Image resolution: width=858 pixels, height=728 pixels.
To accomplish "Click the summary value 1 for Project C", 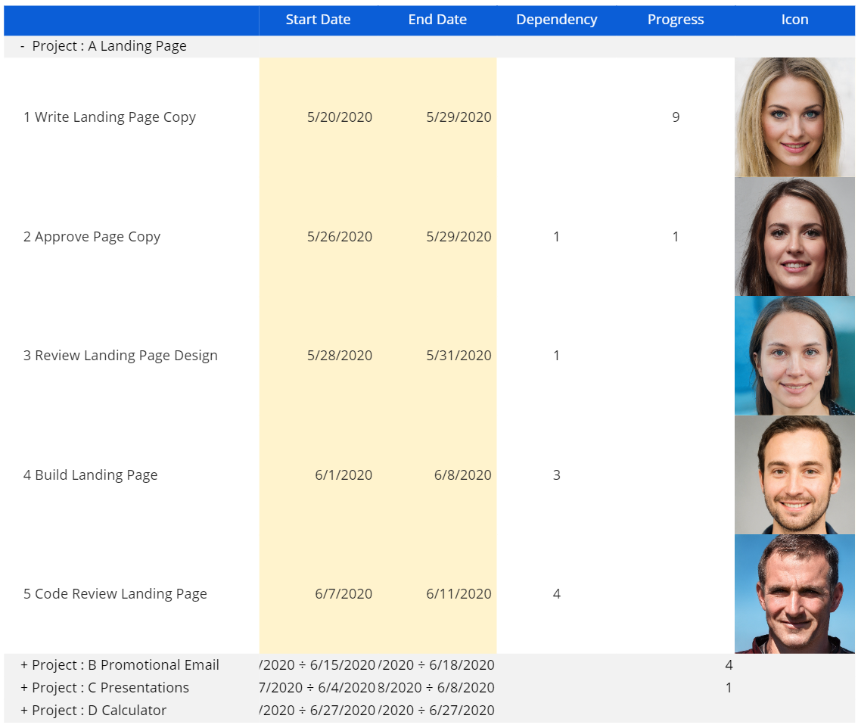I will tap(729, 687).
